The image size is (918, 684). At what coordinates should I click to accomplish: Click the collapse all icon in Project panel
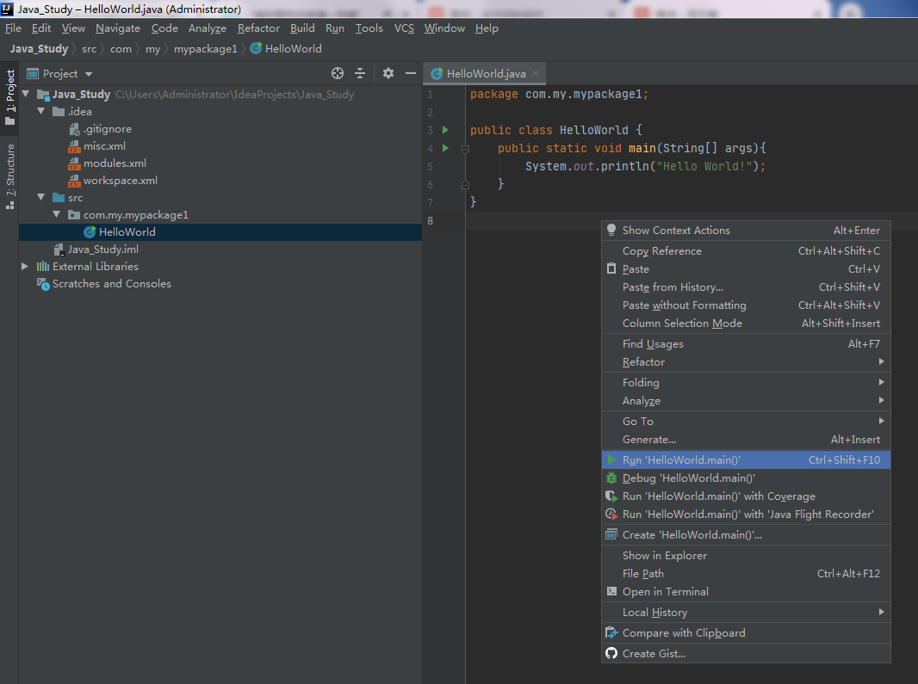click(x=360, y=73)
